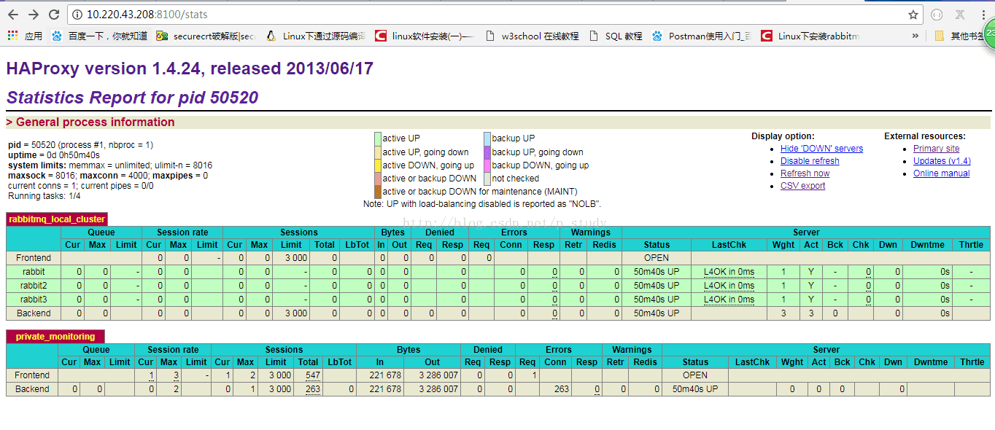Click the active UP green legend swatch
Screen dimensions: 995x430
(x=378, y=138)
